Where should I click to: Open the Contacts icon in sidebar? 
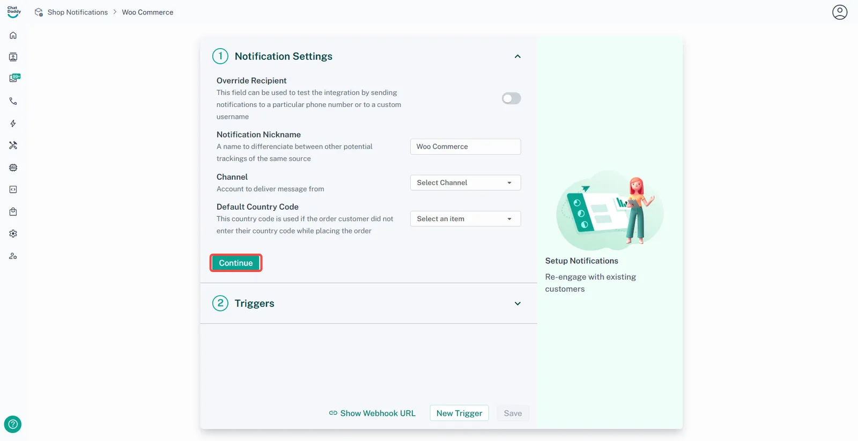(13, 57)
